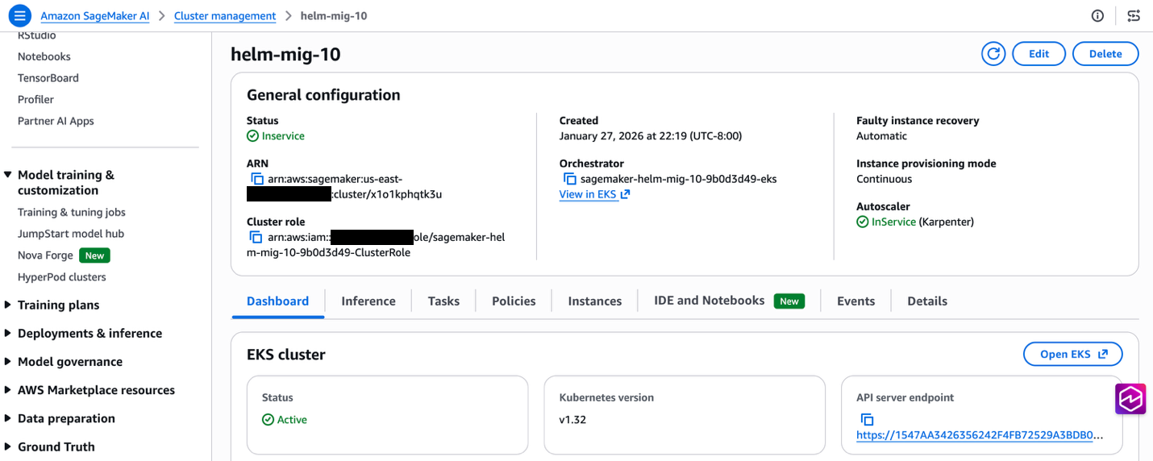Collapse Model training & customization section
1153x461 pixels.
(8, 175)
